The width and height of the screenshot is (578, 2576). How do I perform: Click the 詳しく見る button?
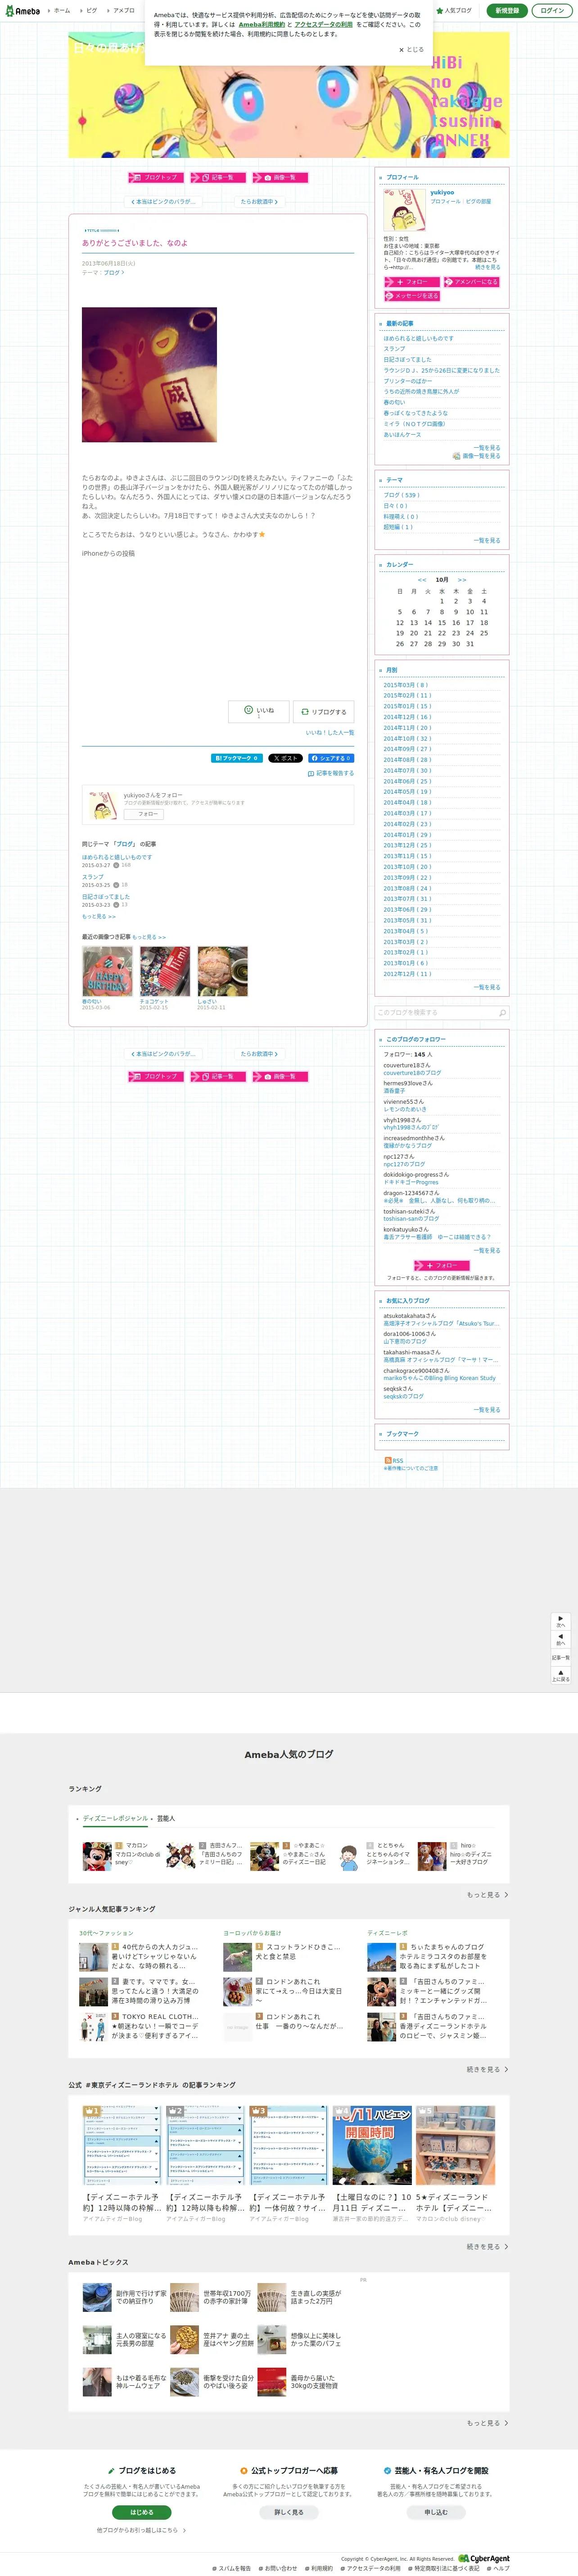point(289,2511)
